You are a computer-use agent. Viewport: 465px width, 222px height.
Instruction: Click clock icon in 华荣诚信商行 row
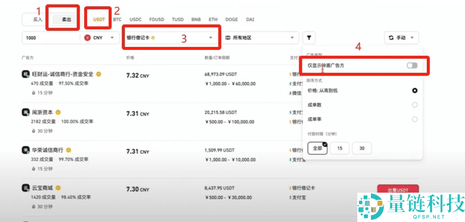[33, 169]
